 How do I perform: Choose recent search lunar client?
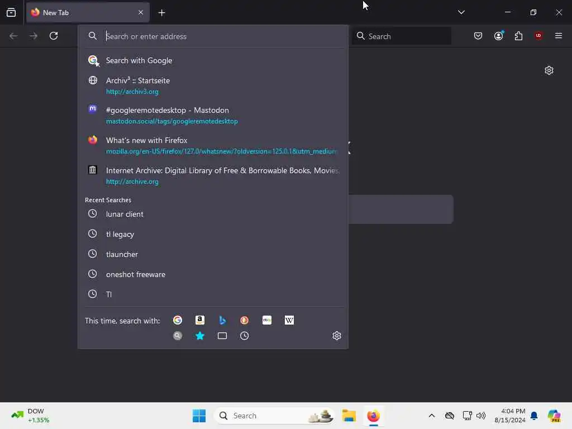[213, 214]
